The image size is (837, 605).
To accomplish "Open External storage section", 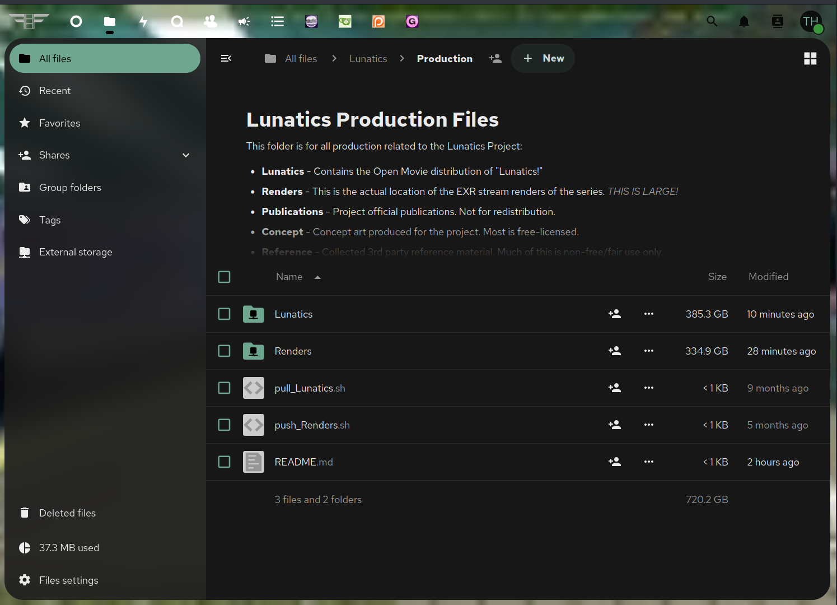I will 76,252.
